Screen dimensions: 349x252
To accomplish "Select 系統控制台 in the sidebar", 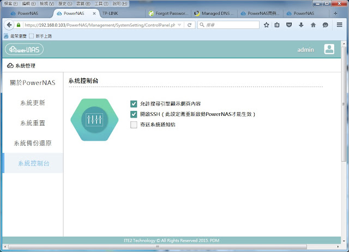I will [x=33, y=163].
